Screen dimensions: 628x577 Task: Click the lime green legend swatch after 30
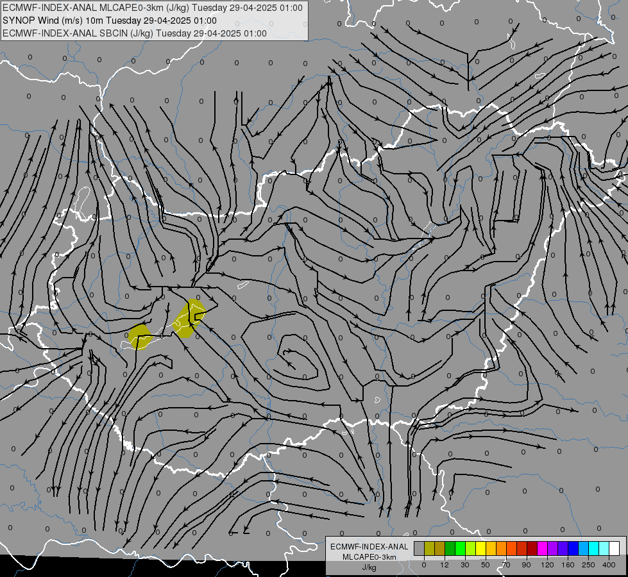470,548
